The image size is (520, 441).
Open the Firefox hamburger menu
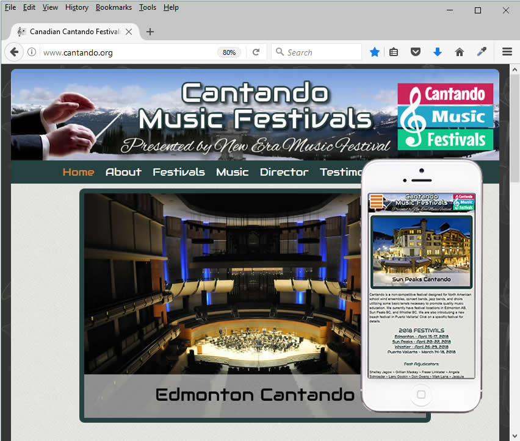click(x=507, y=52)
